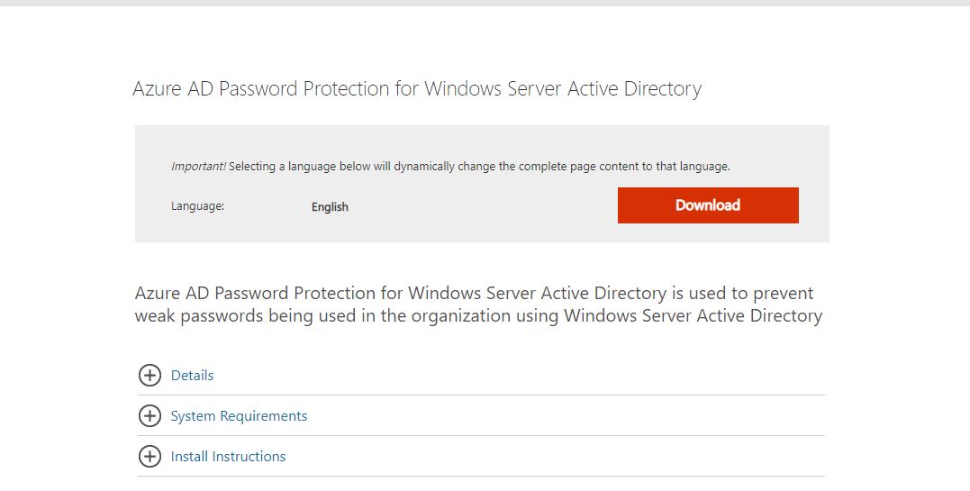Viewport: 970px width, 491px height.
Task: Expand the Details link text
Action: (193, 376)
